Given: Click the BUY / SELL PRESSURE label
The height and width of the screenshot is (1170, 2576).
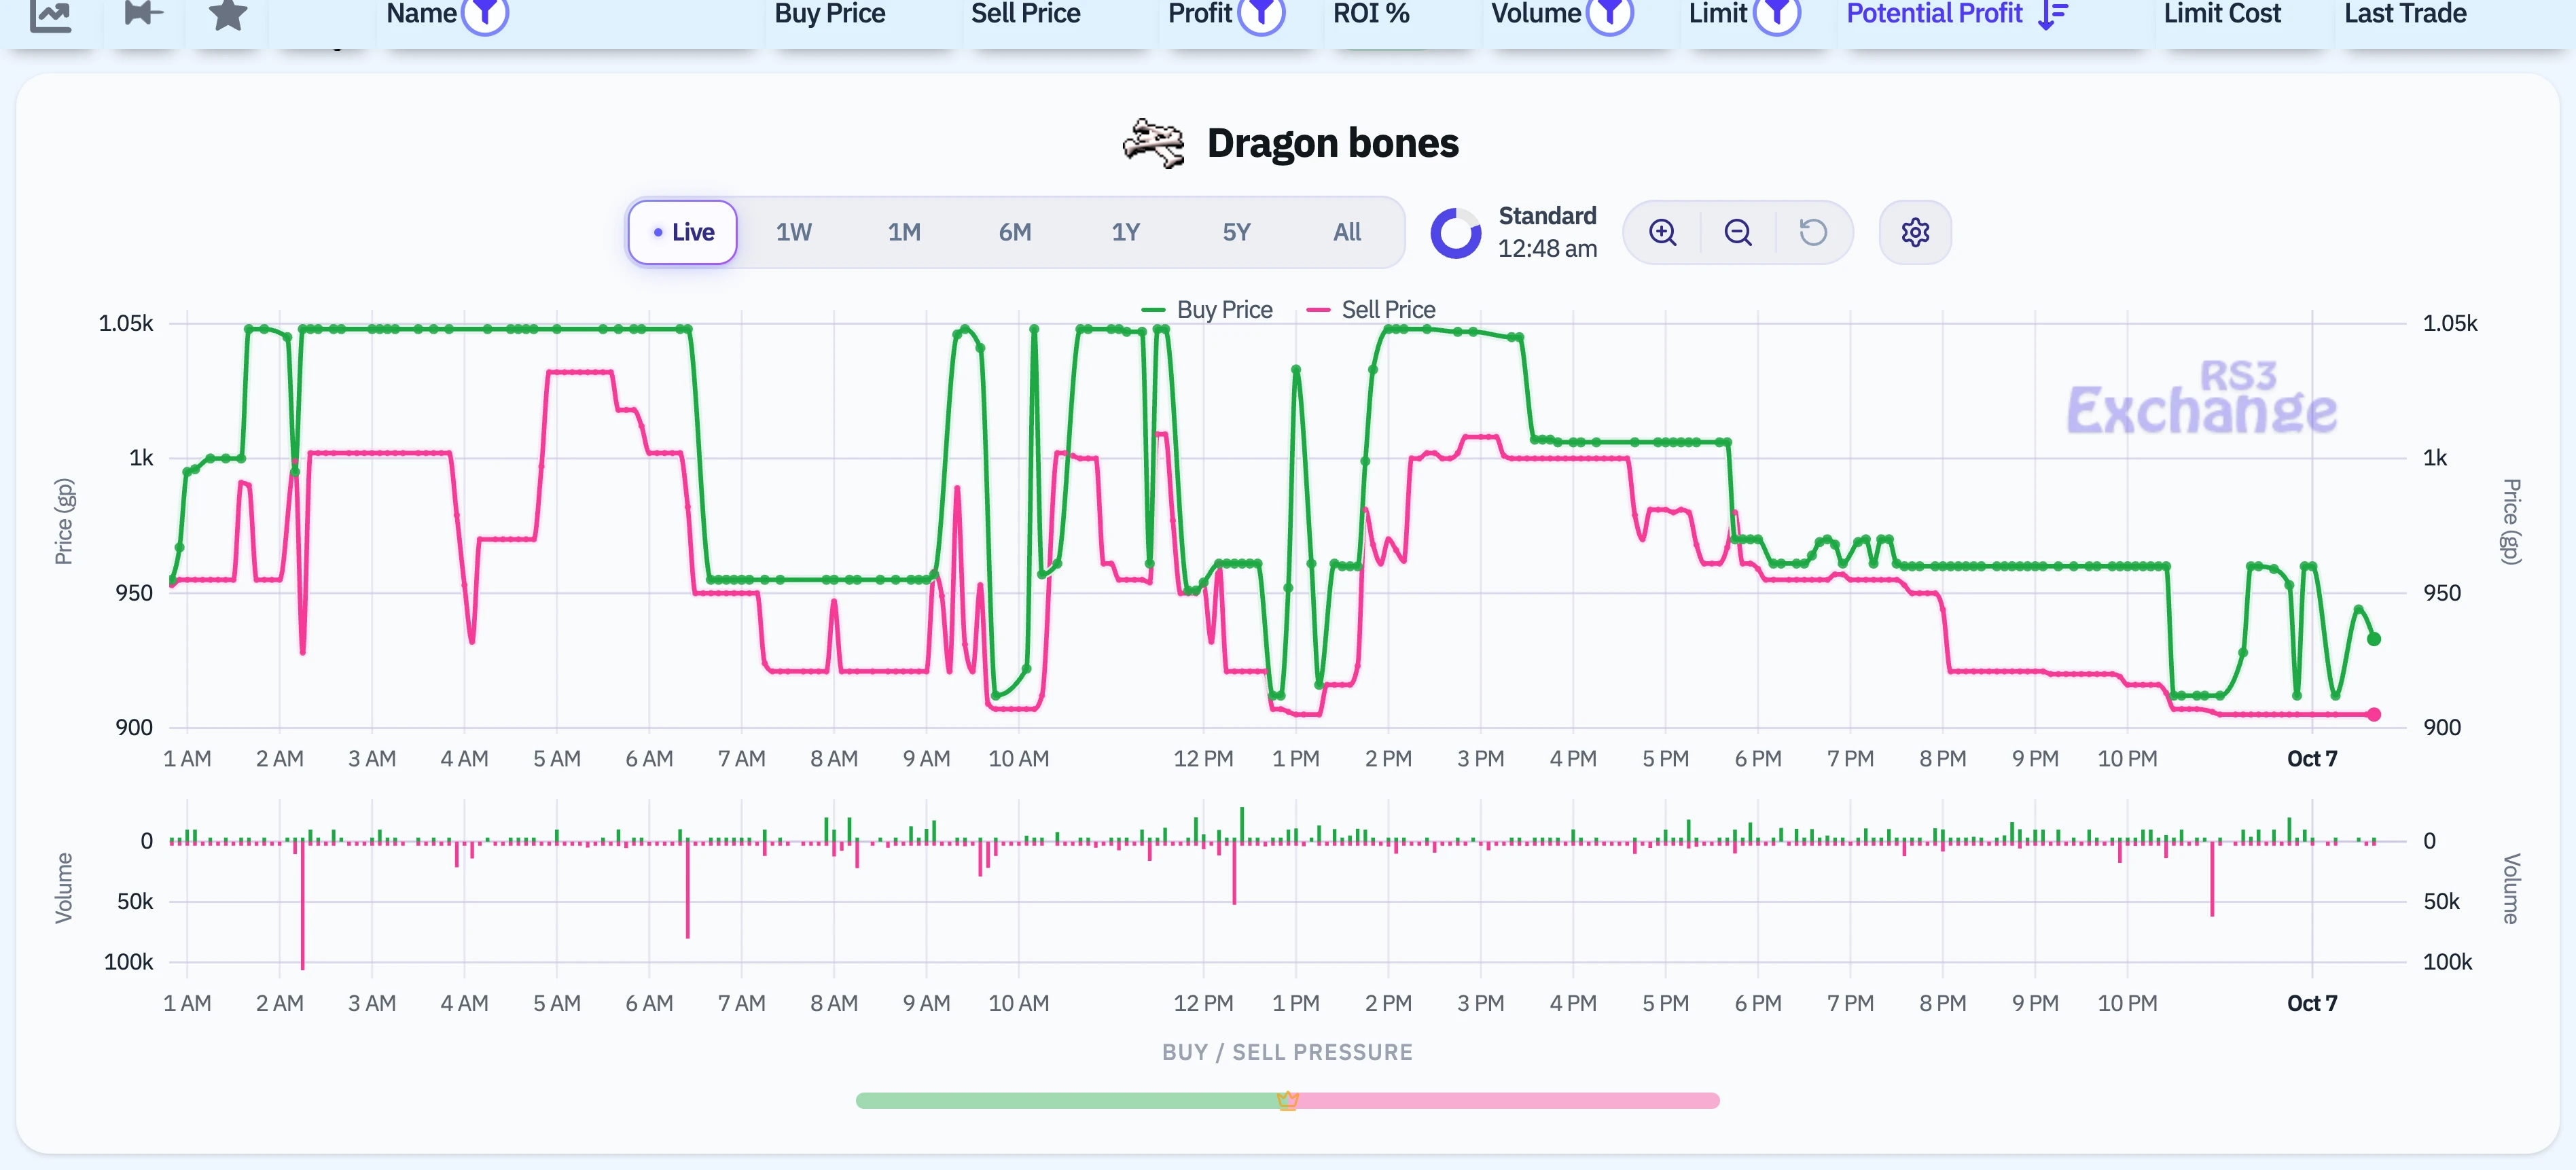Looking at the screenshot, I should click(1287, 1052).
